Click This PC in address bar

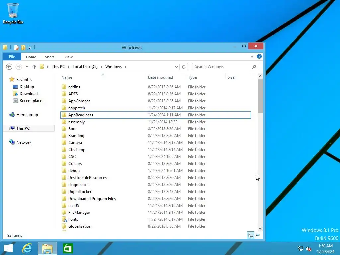[58, 67]
